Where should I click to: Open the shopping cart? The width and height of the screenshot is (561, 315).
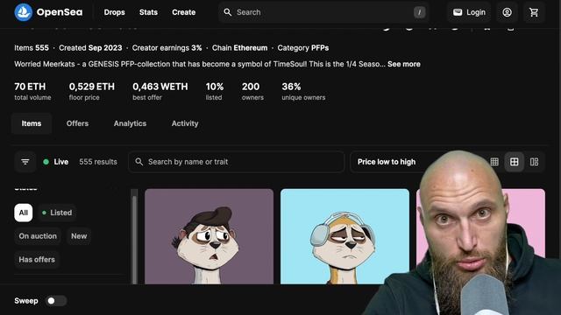(534, 12)
